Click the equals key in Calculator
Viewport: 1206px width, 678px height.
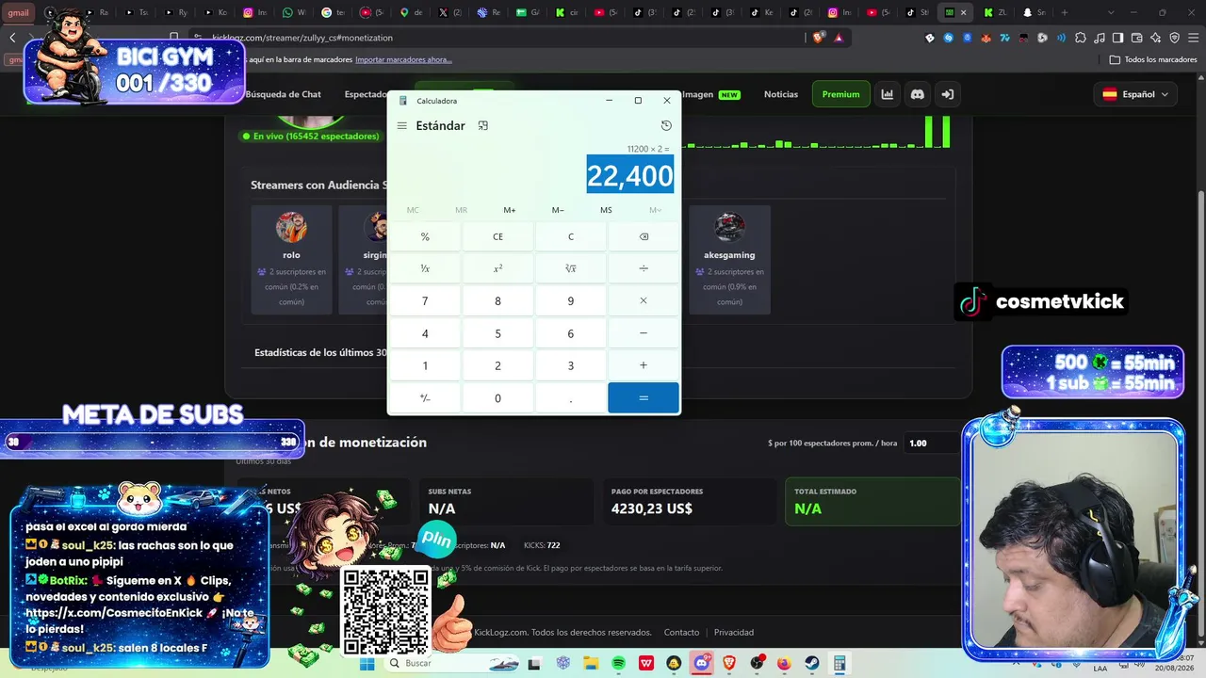pos(644,397)
